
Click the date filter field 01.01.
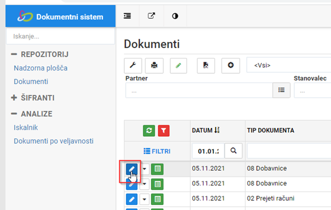tap(208, 151)
